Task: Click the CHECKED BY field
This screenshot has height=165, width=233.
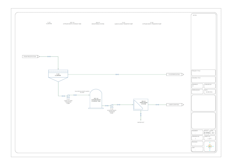Action: [210, 86]
